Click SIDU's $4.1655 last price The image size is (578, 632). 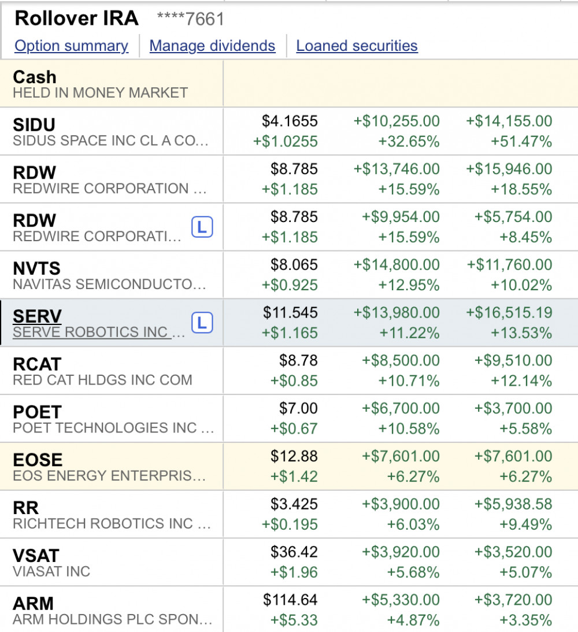coord(290,121)
